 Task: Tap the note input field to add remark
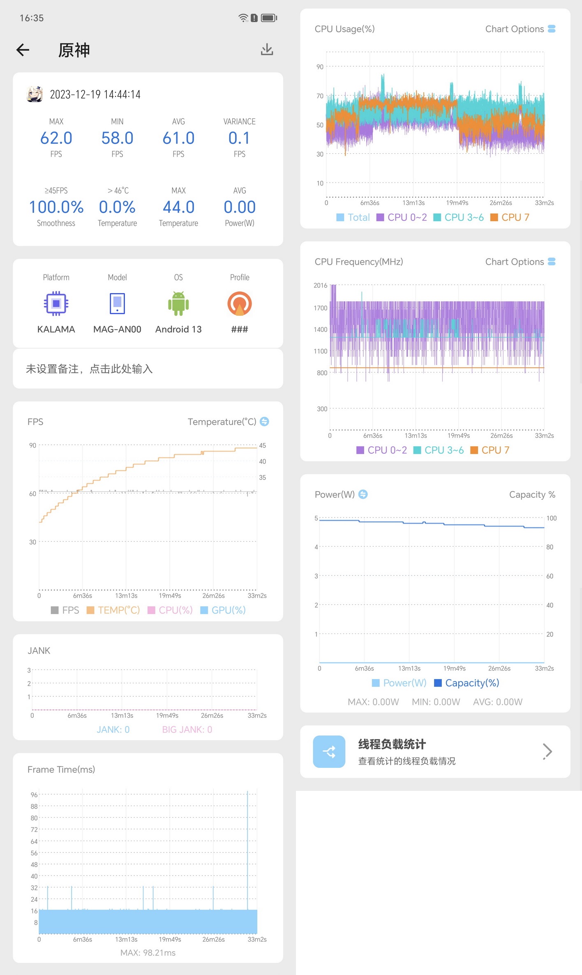(x=148, y=369)
